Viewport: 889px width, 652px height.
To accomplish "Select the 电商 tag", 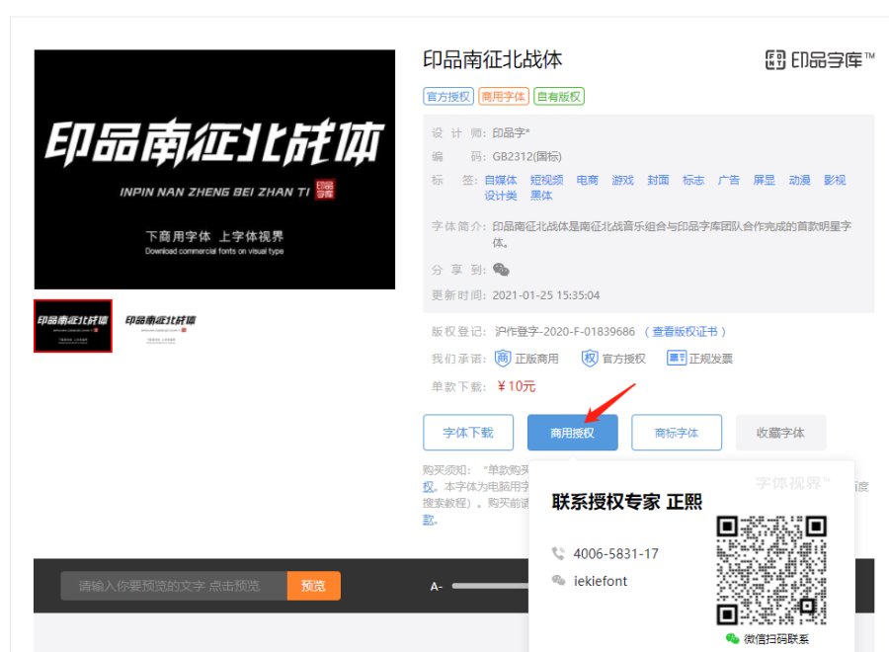I will tap(588, 181).
